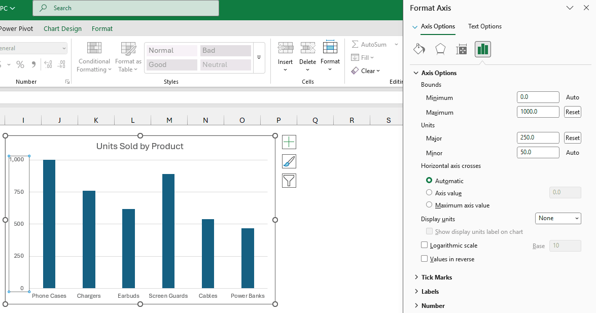Apply the Bad cell style

(225, 51)
